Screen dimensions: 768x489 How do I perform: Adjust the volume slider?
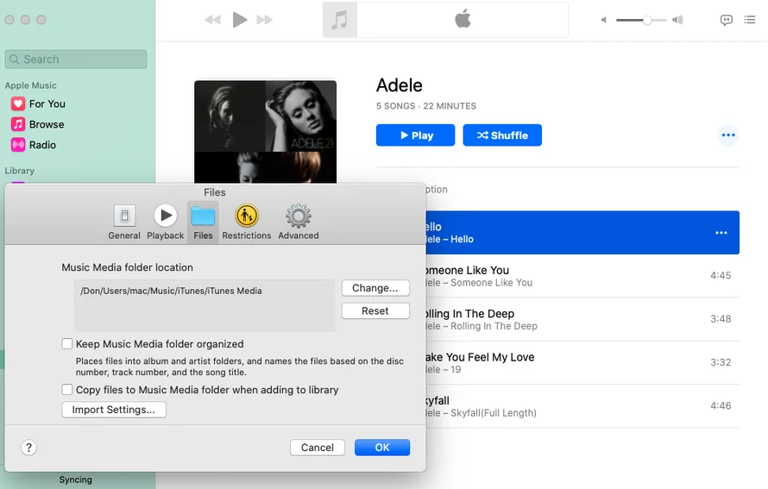point(646,20)
